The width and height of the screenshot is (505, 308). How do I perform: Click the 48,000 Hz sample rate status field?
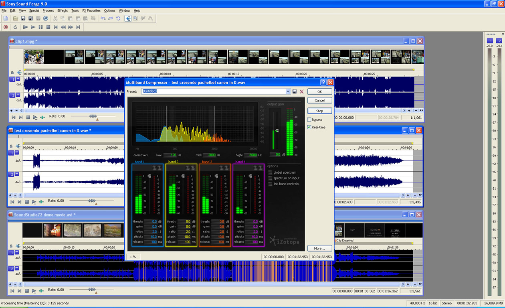pyautogui.click(x=417, y=303)
